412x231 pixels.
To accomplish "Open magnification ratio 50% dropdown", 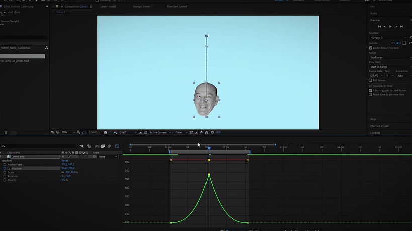I will click(x=68, y=132).
